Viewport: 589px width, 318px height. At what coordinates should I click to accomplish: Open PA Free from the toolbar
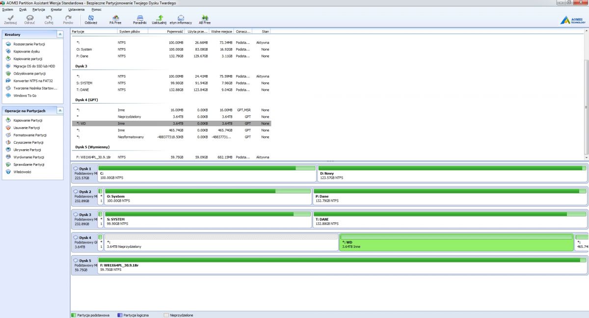tap(115, 19)
